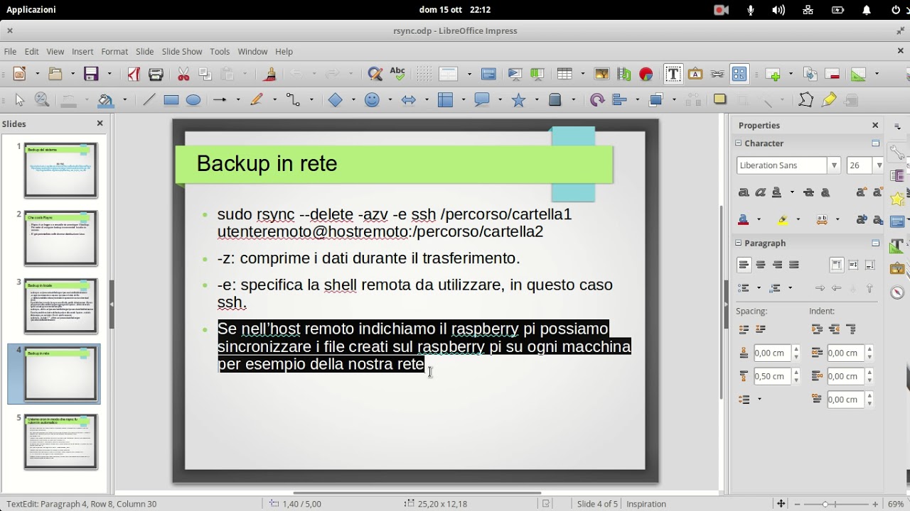The image size is (910, 511).
Task: Set paragraph alignment to Justified
Action: pyautogui.click(x=794, y=265)
